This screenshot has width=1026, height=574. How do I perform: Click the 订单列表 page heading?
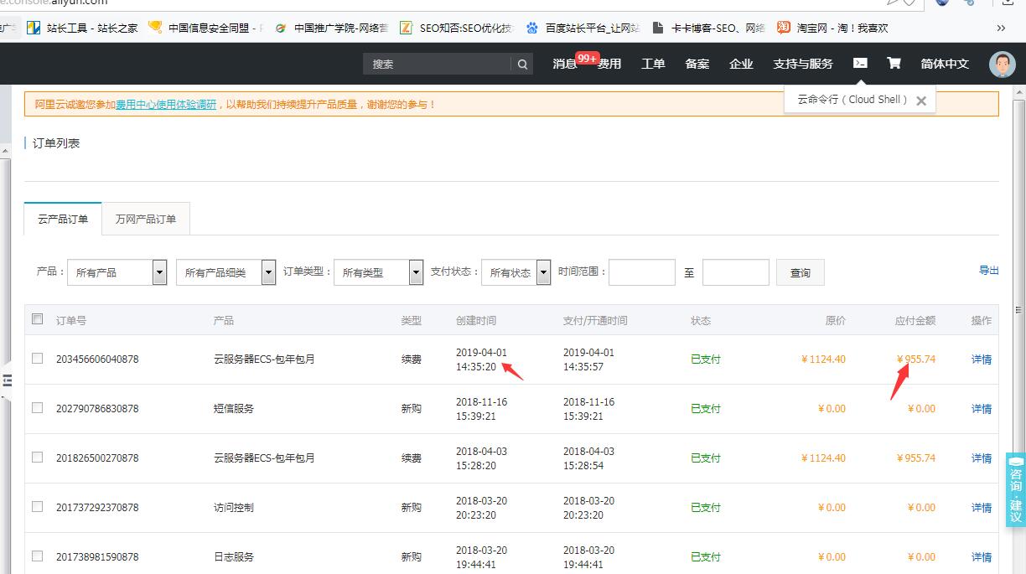(56, 143)
